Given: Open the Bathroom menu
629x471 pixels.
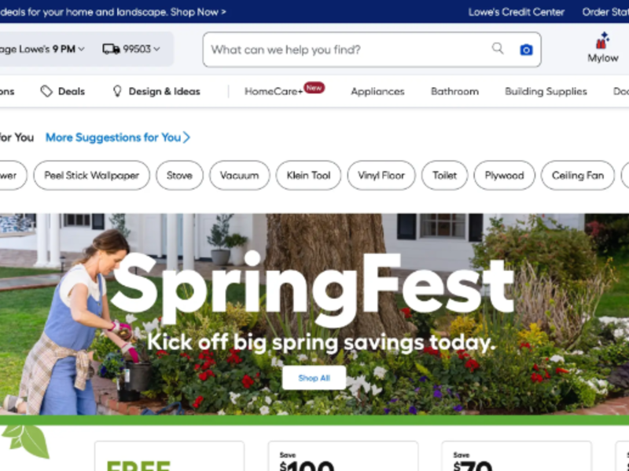Looking at the screenshot, I should click(454, 91).
